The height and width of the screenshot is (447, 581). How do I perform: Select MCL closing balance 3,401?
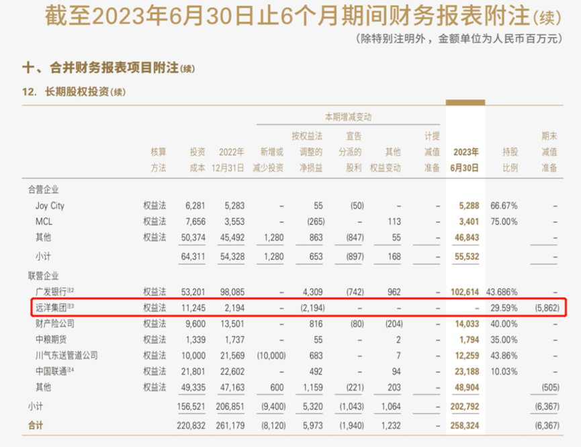(469, 221)
